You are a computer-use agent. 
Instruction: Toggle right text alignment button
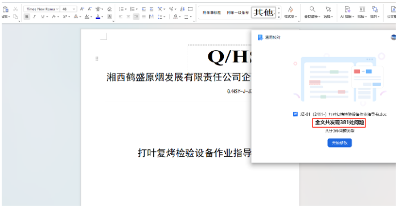136,17
